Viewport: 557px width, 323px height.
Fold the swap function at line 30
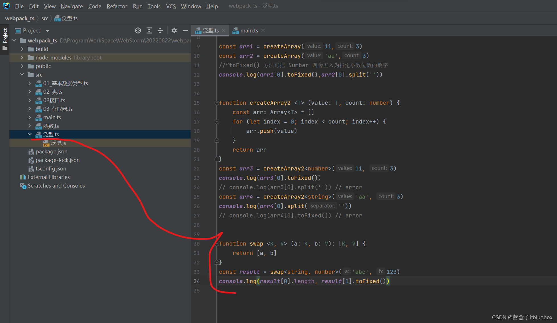click(217, 244)
